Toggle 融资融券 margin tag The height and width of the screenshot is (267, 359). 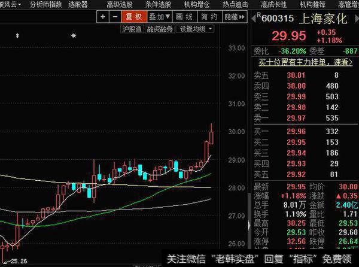point(160,29)
